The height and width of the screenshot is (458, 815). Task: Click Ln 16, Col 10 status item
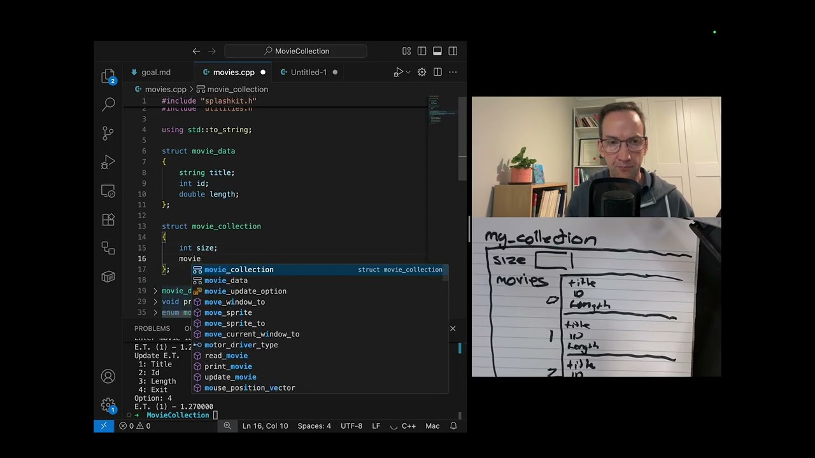265,426
